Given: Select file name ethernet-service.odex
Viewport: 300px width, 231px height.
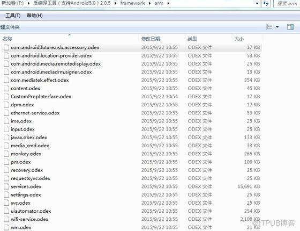Looking at the screenshot, I should click(x=35, y=113).
